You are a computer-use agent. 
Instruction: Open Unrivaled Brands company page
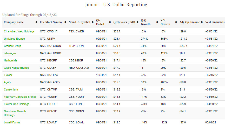pyautogui.click(x=14, y=39)
